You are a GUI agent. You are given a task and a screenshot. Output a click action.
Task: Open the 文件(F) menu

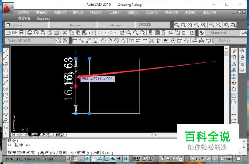(x=24, y=12)
